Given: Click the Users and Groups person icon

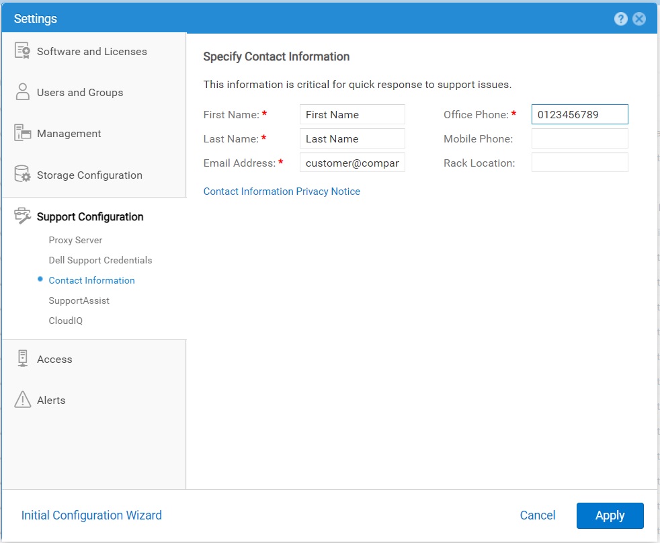Looking at the screenshot, I should 23,92.
